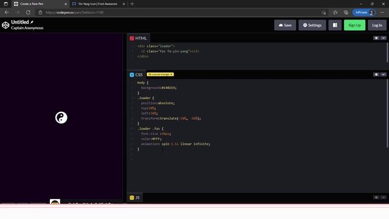Go back in the browser
Screen dimensions: 389x219
pyautogui.click(x=7, y=12)
